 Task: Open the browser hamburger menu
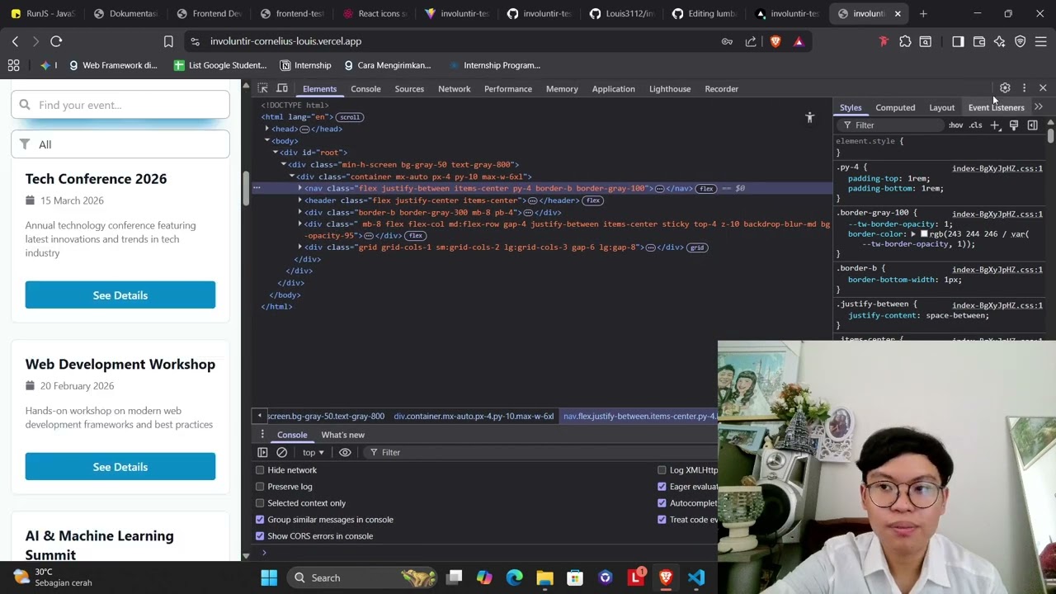tap(1041, 41)
